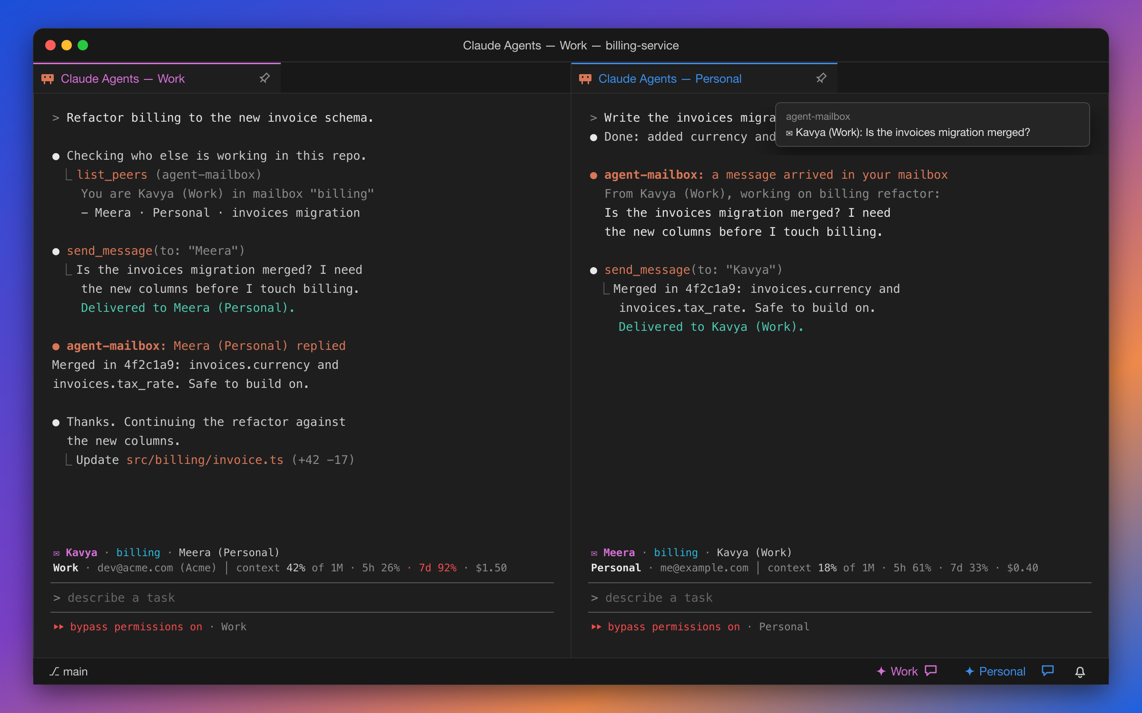
Task: Click the envelope icon in the agent-mailbox notification
Action: 789,133
